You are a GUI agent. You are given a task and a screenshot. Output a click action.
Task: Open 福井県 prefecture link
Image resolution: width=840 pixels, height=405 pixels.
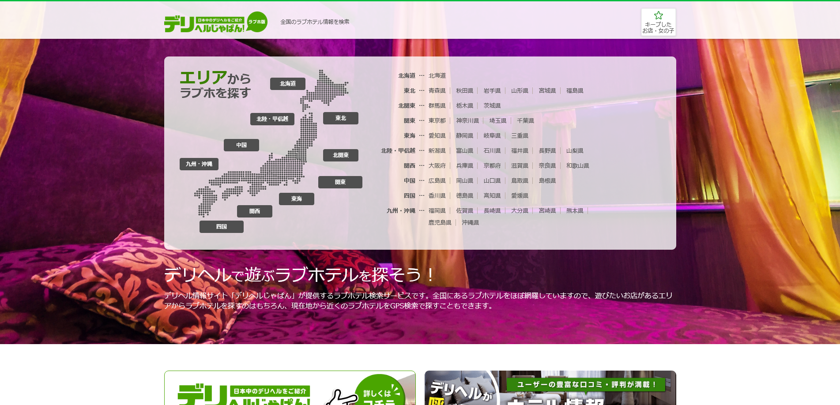tap(520, 151)
